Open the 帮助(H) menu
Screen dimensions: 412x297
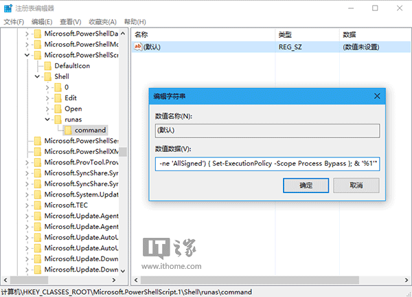click(x=135, y=22)
